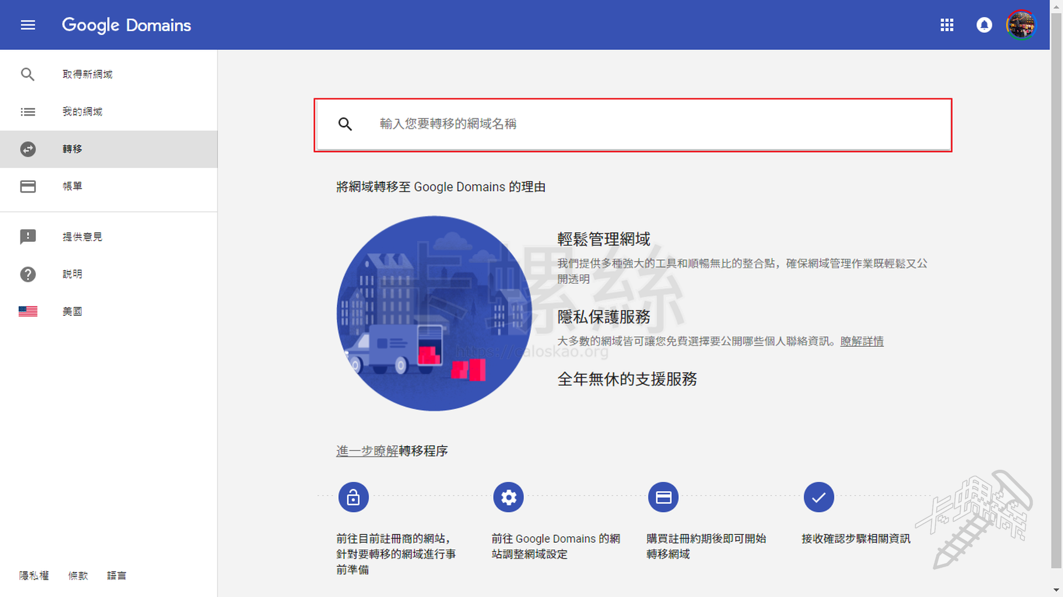Image resolution: width=1063 pixels, height=597 pixels.
Task: Select the 轉移 sidebar item
Action: click(72, 149)
